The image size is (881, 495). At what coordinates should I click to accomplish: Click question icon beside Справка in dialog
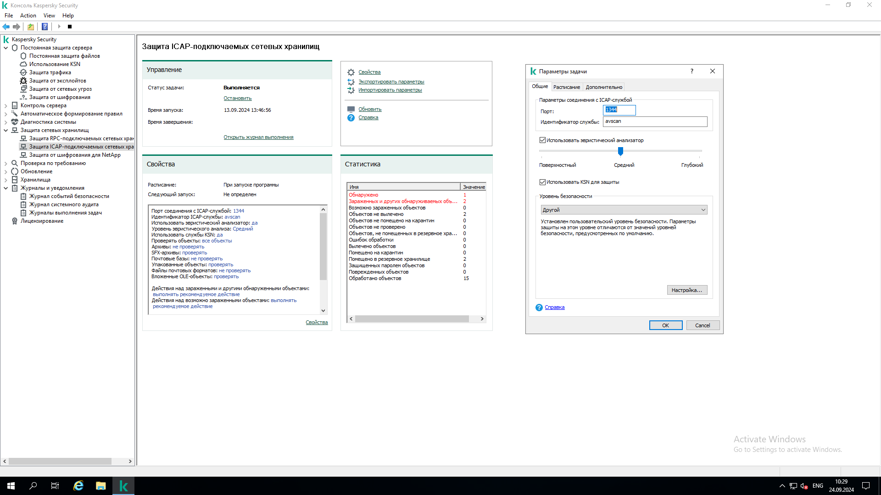(539, 308)
